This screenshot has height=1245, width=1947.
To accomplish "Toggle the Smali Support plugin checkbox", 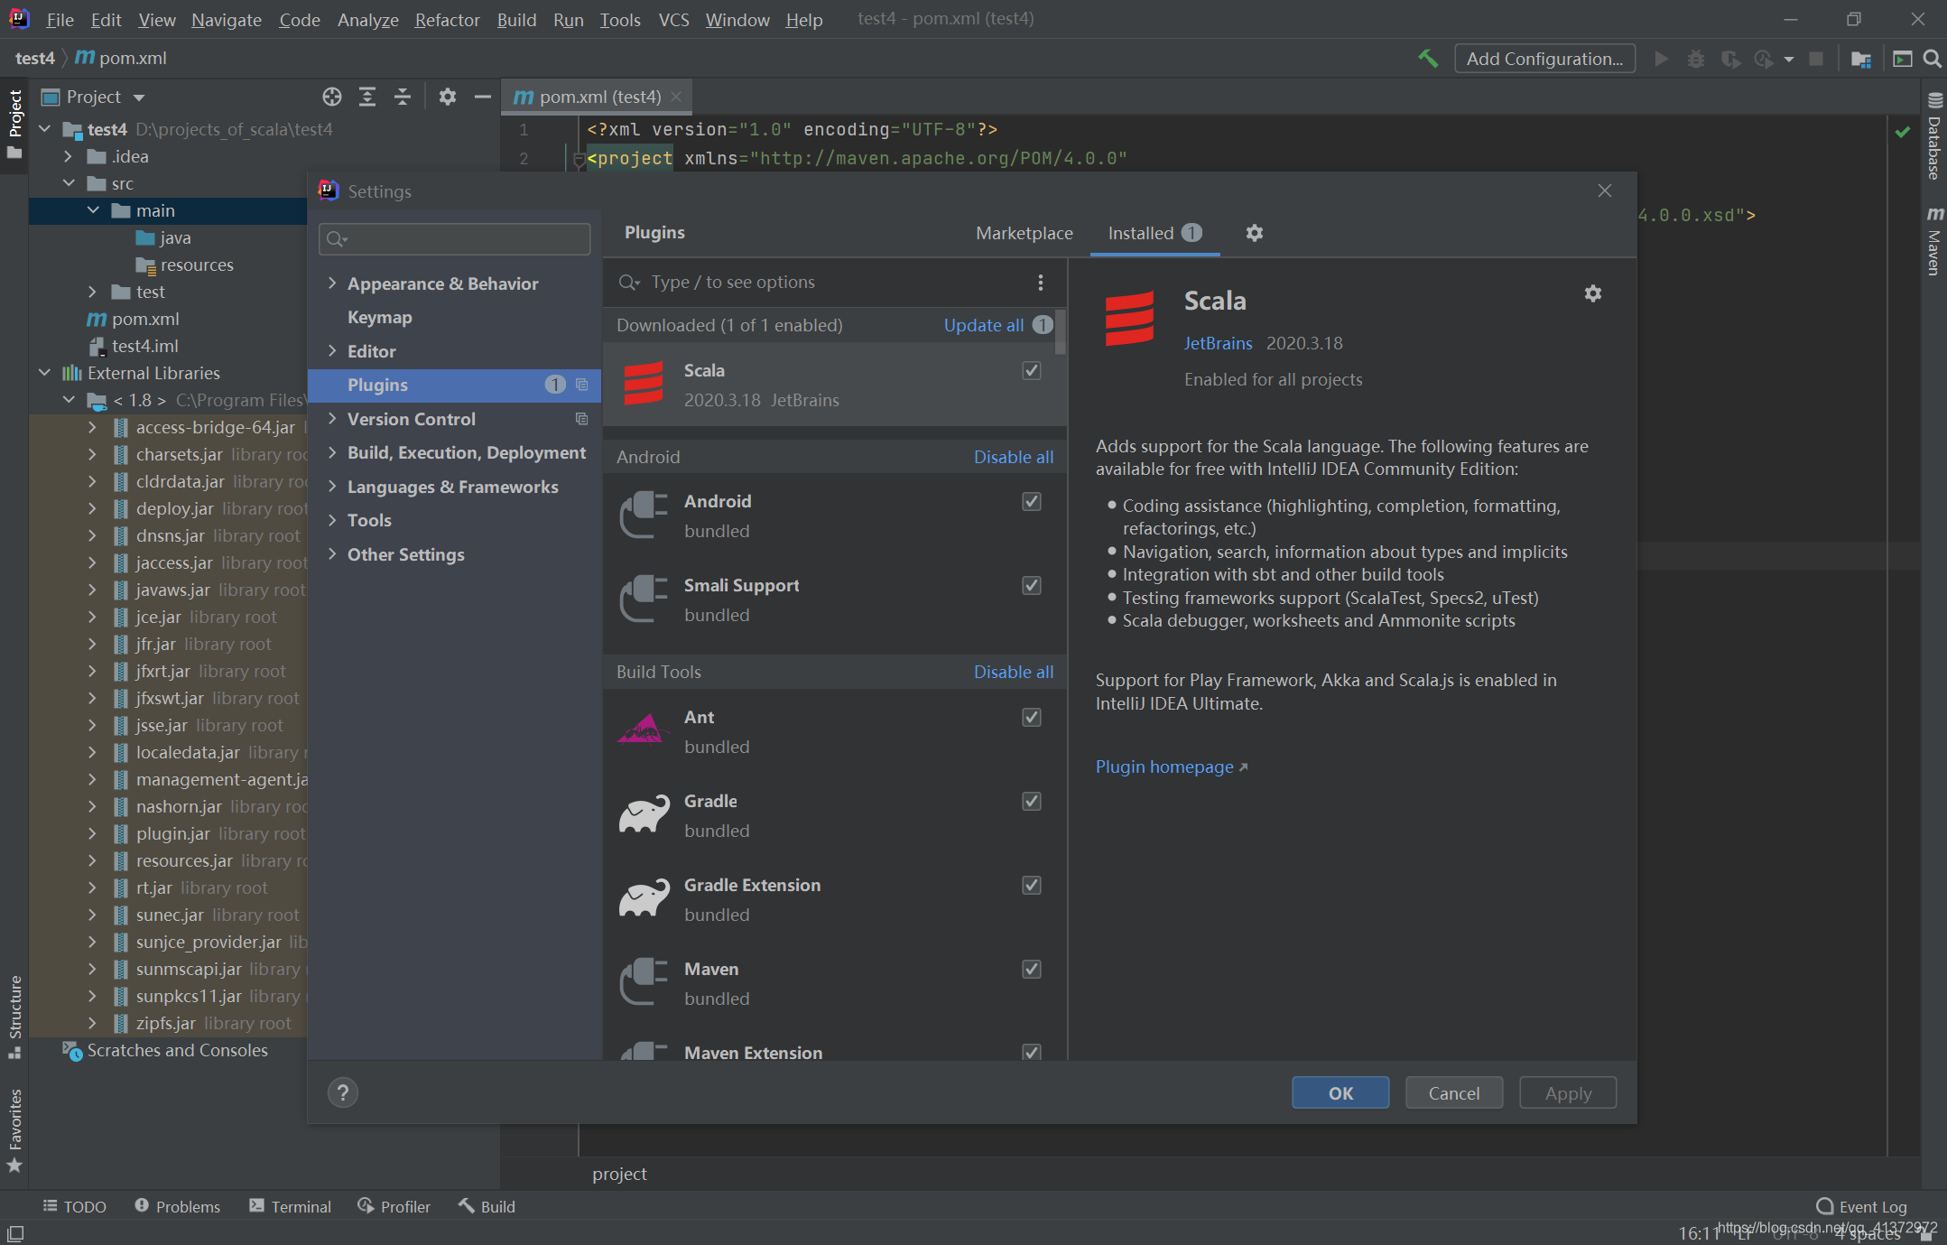I will (1031, 585).
